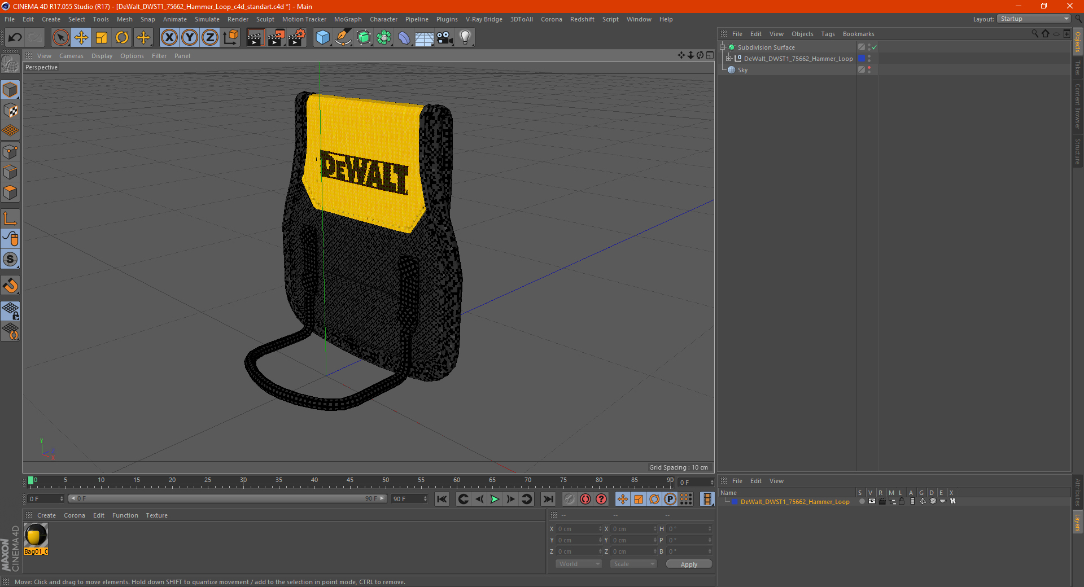Click the 90 F end frame stepper
Viewport: 1084px width, 587px height.
(x=425, y=499)
